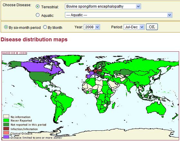The width and height of the screenshot is (180, 141).
Task: Select the Aquatic radio button
Action: pyautogui.click(x=38, y=15)
